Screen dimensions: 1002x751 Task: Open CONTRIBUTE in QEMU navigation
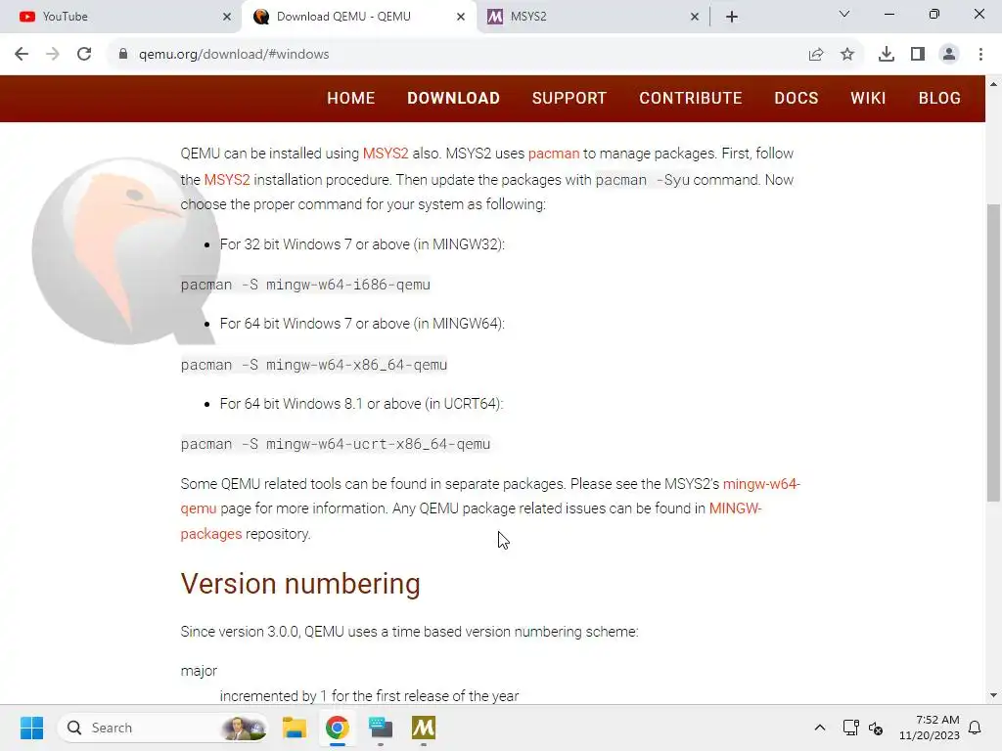(691, 99)
